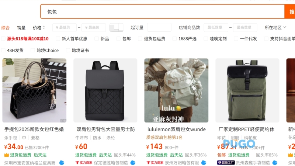Click the orange search button
The width and height of the screenshot is (295, 166).
click(x=290, y=12)
